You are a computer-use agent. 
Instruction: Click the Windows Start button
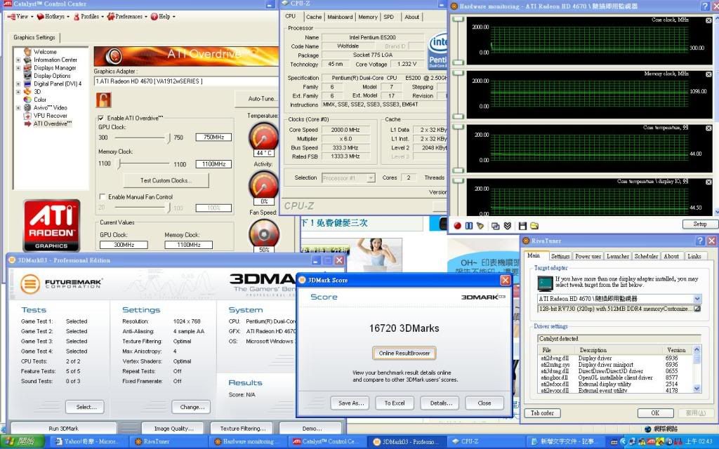(22, 442)
